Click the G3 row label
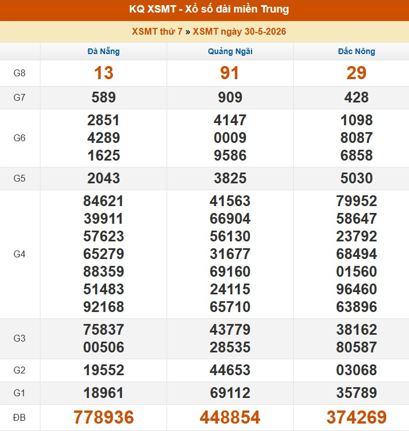 pos(19,338)
